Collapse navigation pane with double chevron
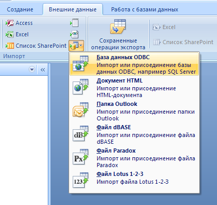The height and width of the screenshot is (205, 217). click(x=43, y=70)
